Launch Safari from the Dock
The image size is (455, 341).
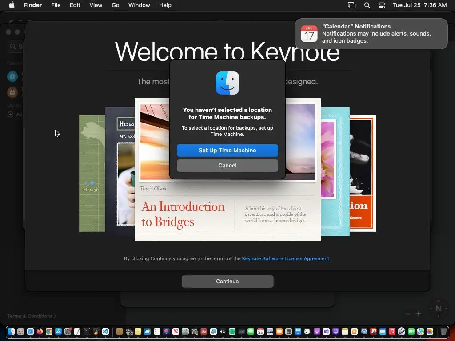(30, 331)
